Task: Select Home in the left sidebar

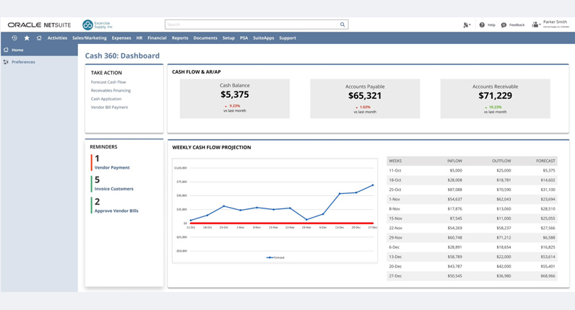Action: point(17,50)
